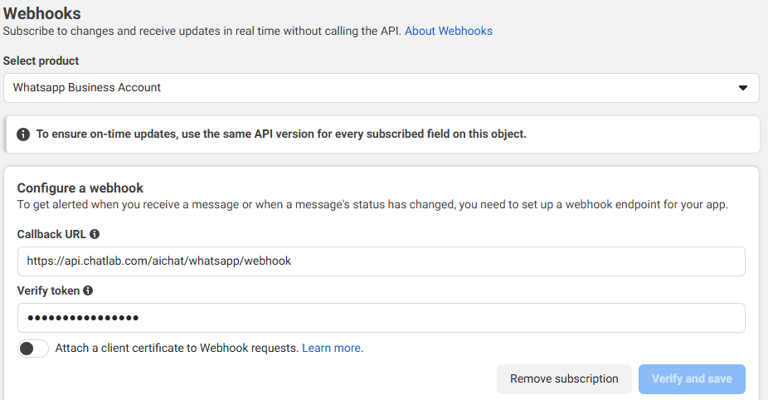
Task: Follow the Learn more link
Action: [332, 349]
